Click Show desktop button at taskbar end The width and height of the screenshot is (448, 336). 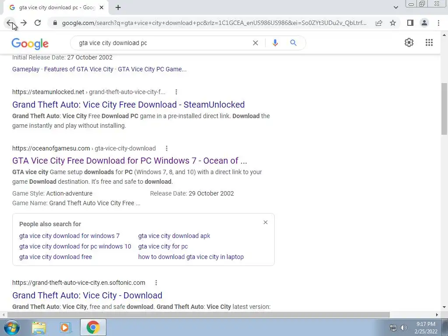[444, 327]
